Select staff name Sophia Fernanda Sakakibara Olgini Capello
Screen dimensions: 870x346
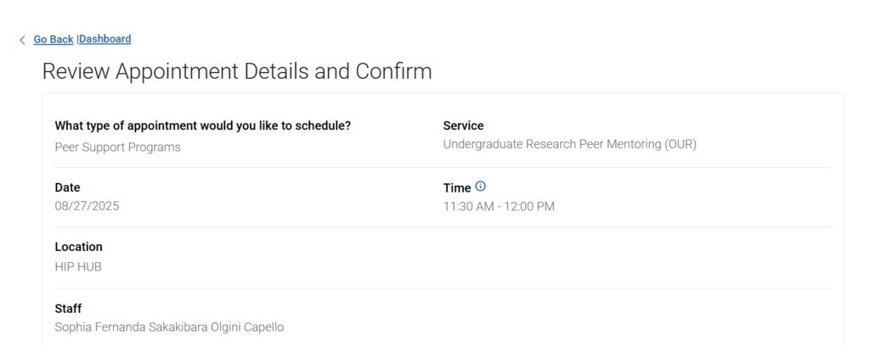169,327
